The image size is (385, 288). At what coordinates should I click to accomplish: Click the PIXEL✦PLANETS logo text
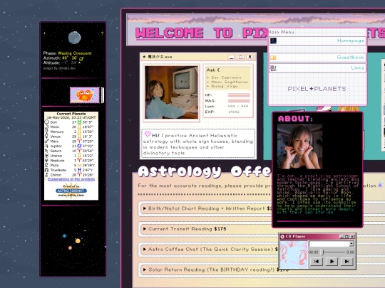pos(317,89)
